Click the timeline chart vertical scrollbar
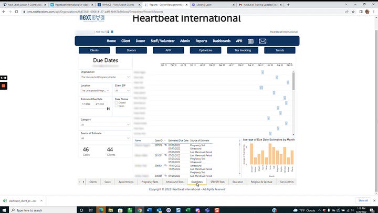This screenshot has height=213, width=378. pyautogui.click(x=293, y=81)
